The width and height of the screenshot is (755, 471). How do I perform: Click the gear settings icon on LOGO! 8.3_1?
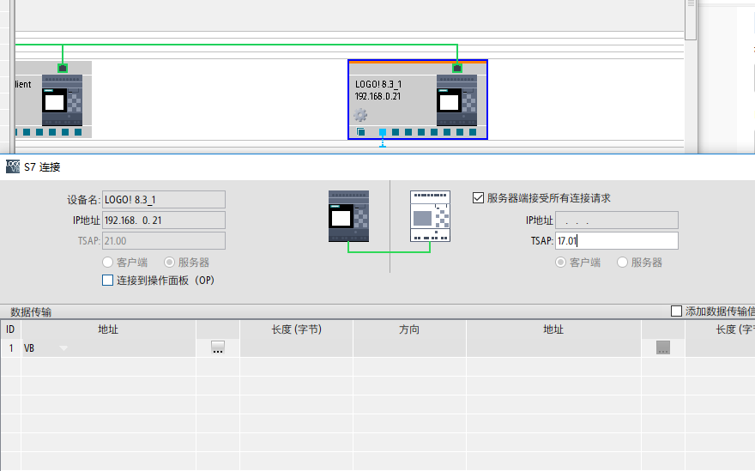click(x=360, y=115)
